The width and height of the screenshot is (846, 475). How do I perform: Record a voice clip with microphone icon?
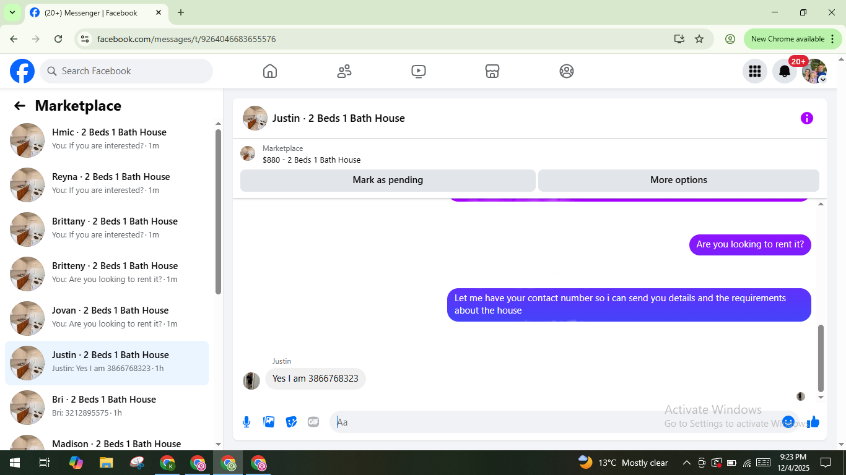[246, 422]
